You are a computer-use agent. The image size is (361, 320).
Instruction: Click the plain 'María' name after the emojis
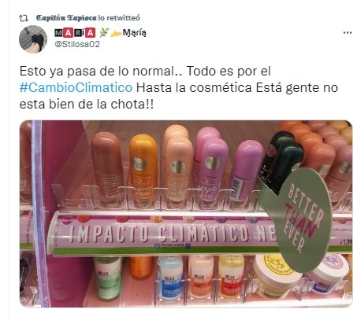click(135, 33)
